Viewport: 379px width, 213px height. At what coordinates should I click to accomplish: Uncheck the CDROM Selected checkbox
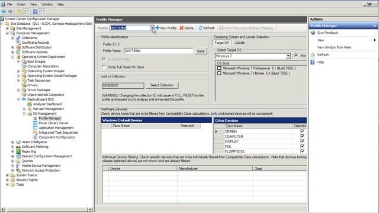(302, 131)
